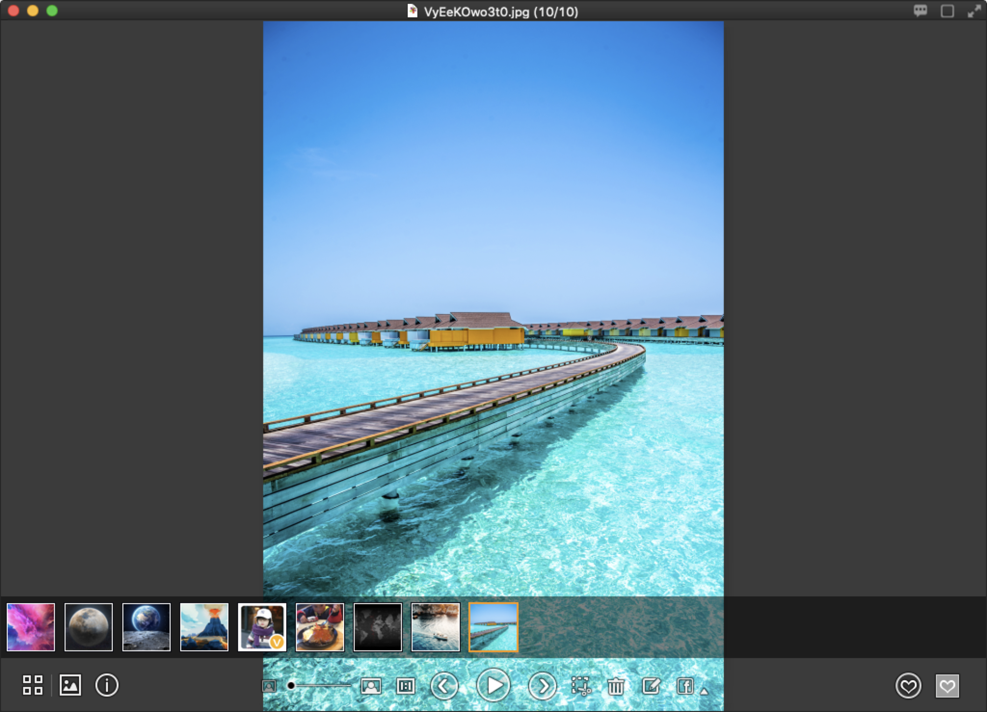Toggle favorites filter square heart button
This screenshot has height=712, width=987.
click(947, 686)
